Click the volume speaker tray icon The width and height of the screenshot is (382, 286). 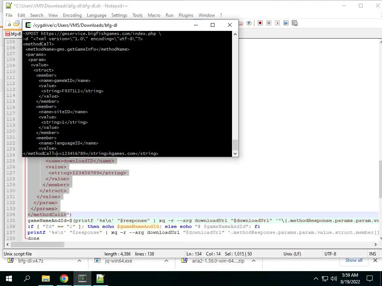334,279
